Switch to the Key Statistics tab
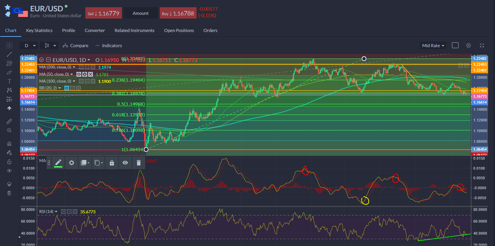Screen dimensions: 495x246 pos(39,30)
